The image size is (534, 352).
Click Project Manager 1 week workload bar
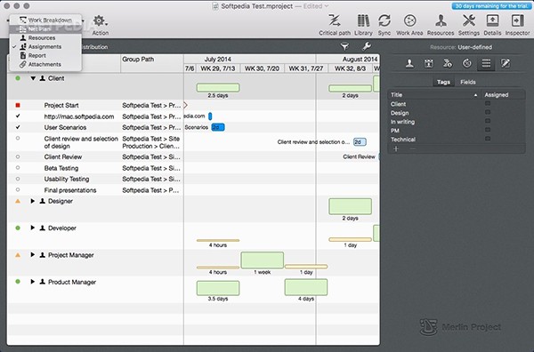(263, 260)
